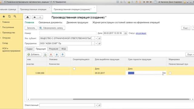Click the Номер input field

pos(68,33)
